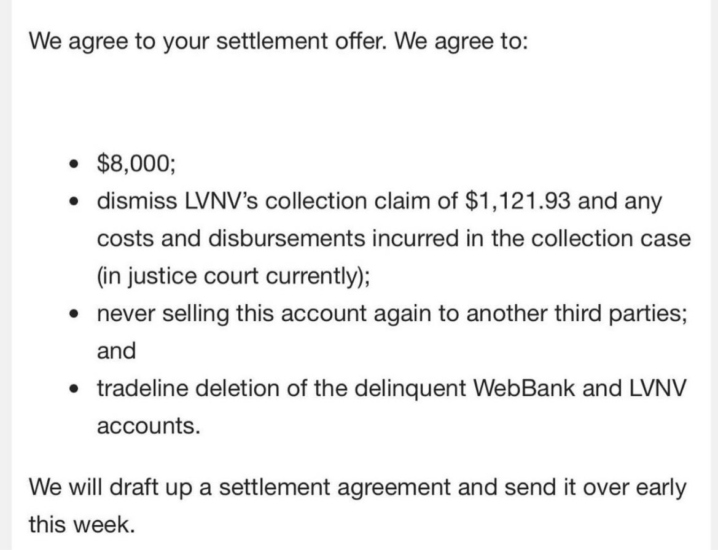Click the text 'this week.'
718x550 pixels.
pyautogui.click(x=82, y=525)
